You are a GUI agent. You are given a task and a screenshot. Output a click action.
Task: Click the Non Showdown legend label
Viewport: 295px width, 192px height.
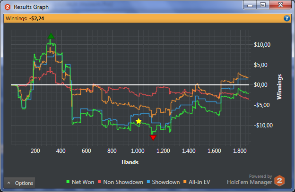(x=123, y=182)
